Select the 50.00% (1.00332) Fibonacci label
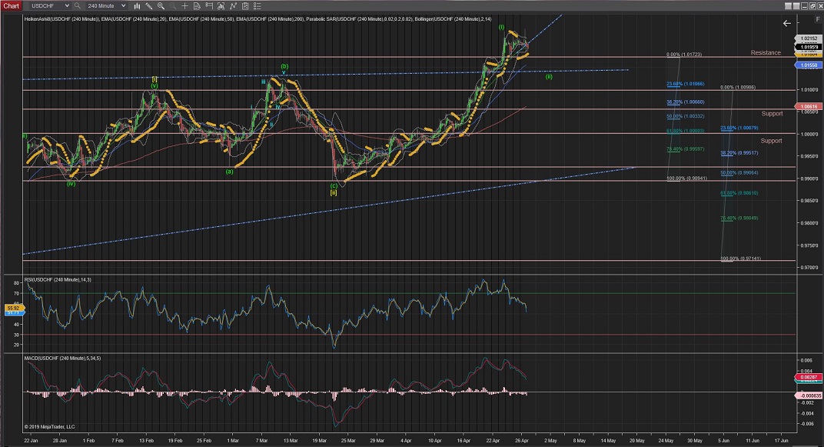Viewport: 824px width, 447px height. [686, 116]
